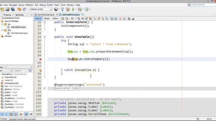
Task: Click the Comment code icon
Action: [x=129, y=18]
